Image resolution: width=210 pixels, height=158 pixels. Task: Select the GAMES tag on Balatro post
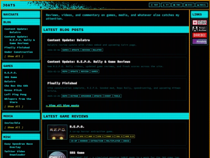coord(65,50)
